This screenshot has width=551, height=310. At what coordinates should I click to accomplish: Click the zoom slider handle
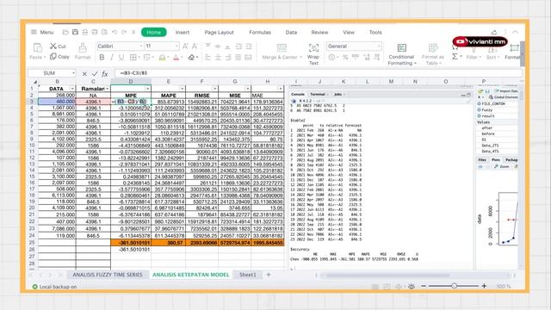pos(454,286)
